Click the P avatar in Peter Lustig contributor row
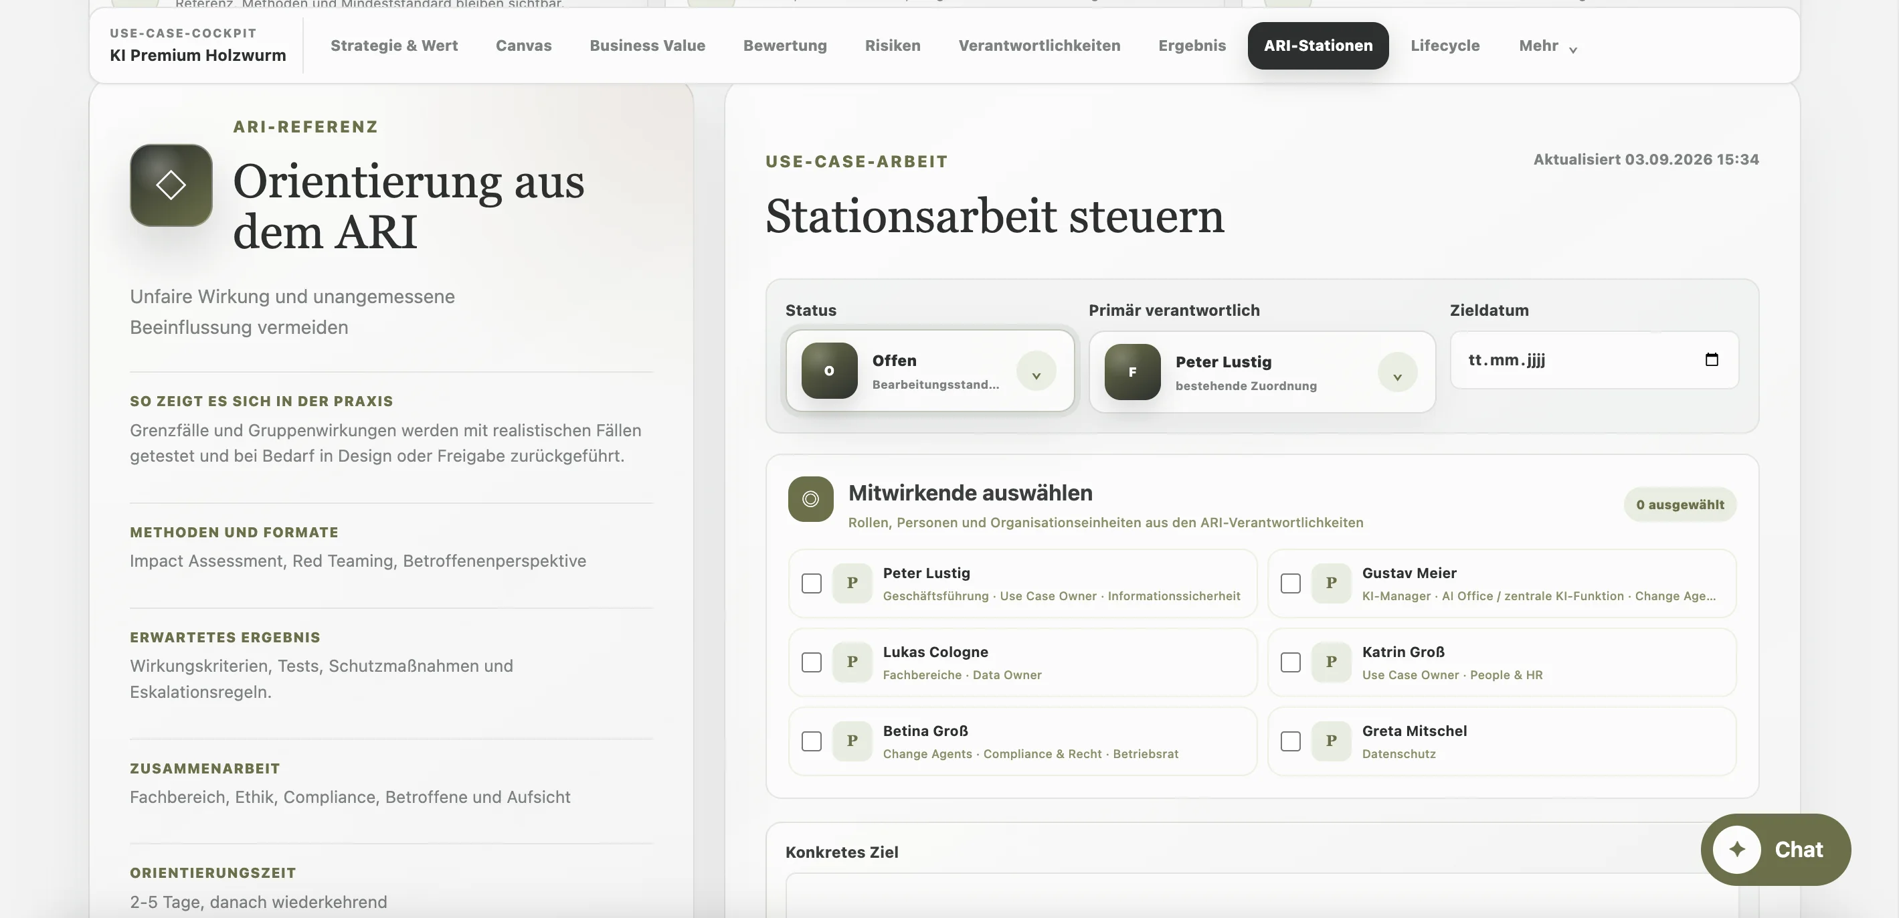This screenshot has height=918, width=1899. click(852, 583)
